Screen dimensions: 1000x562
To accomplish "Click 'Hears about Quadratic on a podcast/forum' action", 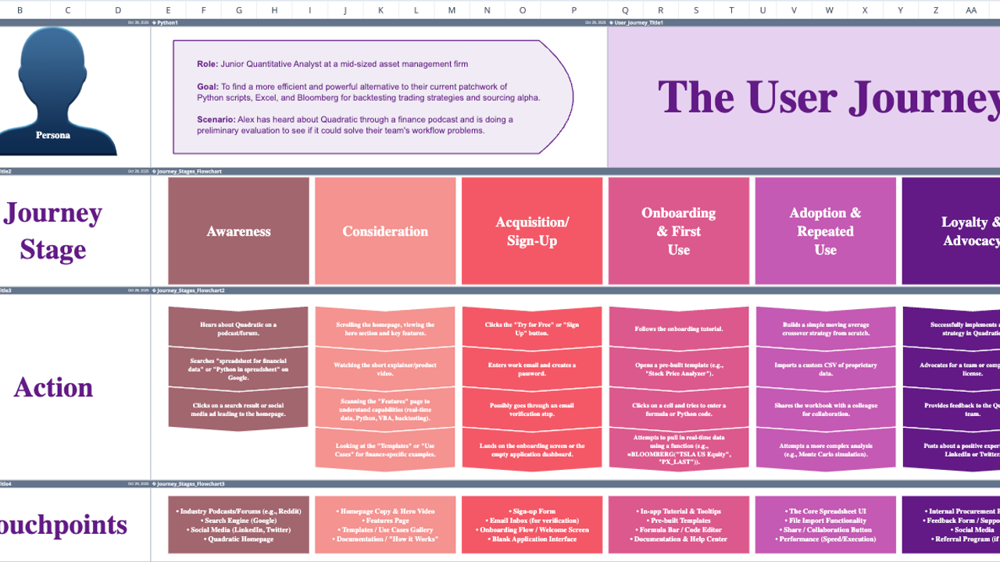I will pyautogui.click(x=238, y=329).
